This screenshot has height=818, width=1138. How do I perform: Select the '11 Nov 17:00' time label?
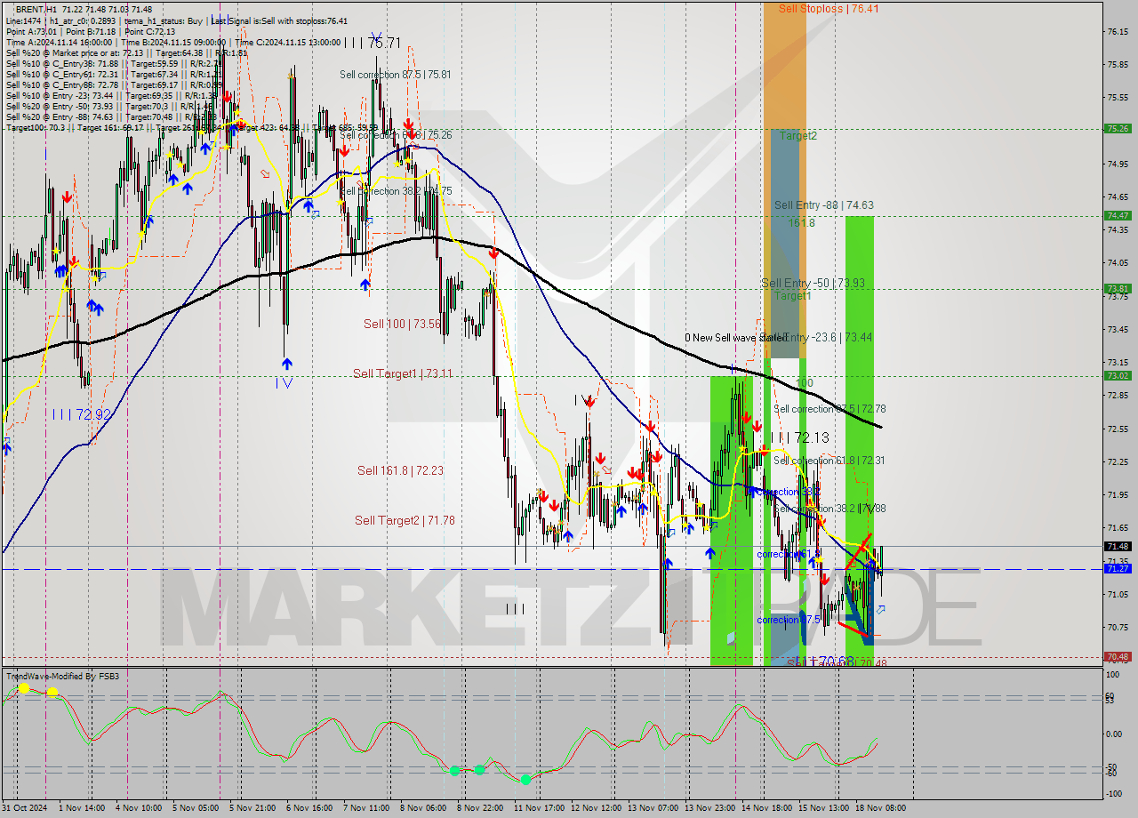coord(539,808)
